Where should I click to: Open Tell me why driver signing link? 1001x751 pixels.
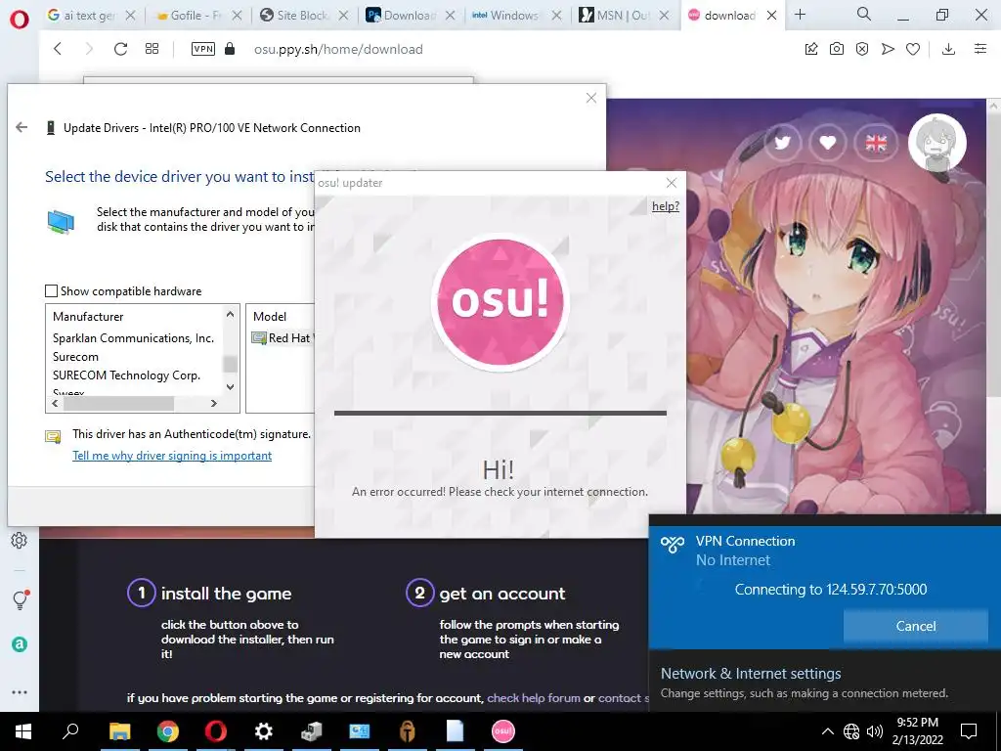point(172,456)
